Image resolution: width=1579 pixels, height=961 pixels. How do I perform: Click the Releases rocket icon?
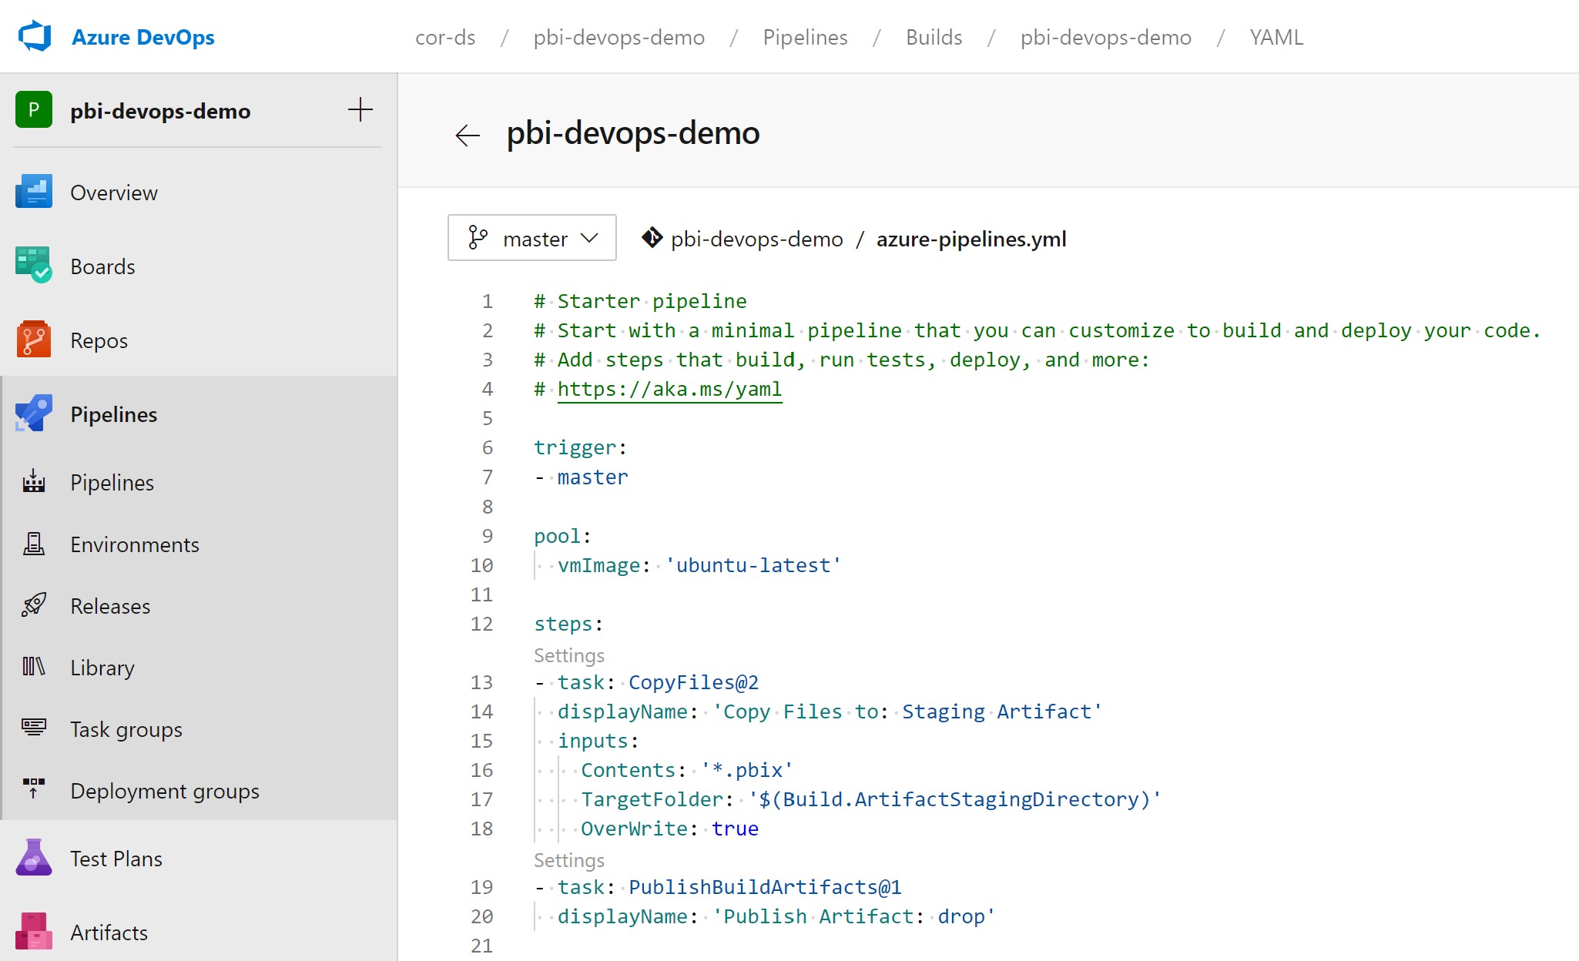(x=33, y=606)
